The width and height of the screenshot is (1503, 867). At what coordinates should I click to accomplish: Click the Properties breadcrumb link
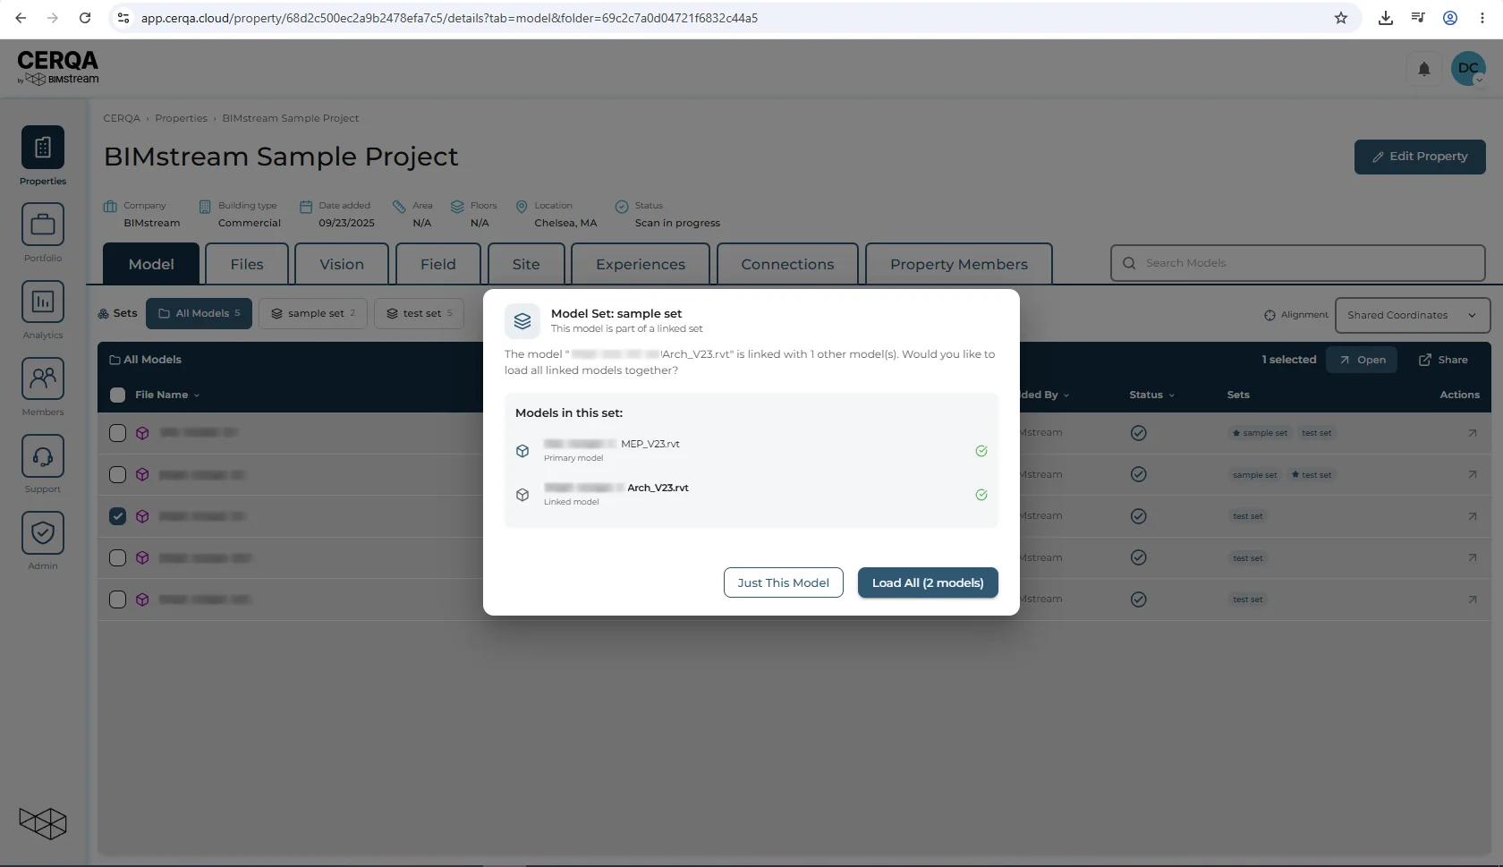[181, 118]
